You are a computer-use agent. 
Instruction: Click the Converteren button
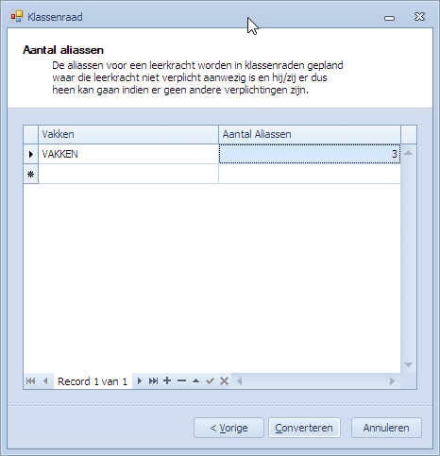[304, 428]
